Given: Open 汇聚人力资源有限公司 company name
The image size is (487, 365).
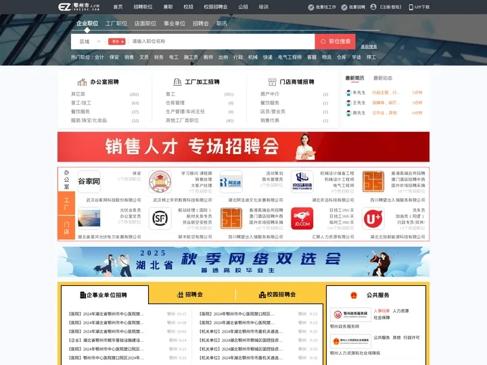Looking at the screenshot, I should pos(333,237).
